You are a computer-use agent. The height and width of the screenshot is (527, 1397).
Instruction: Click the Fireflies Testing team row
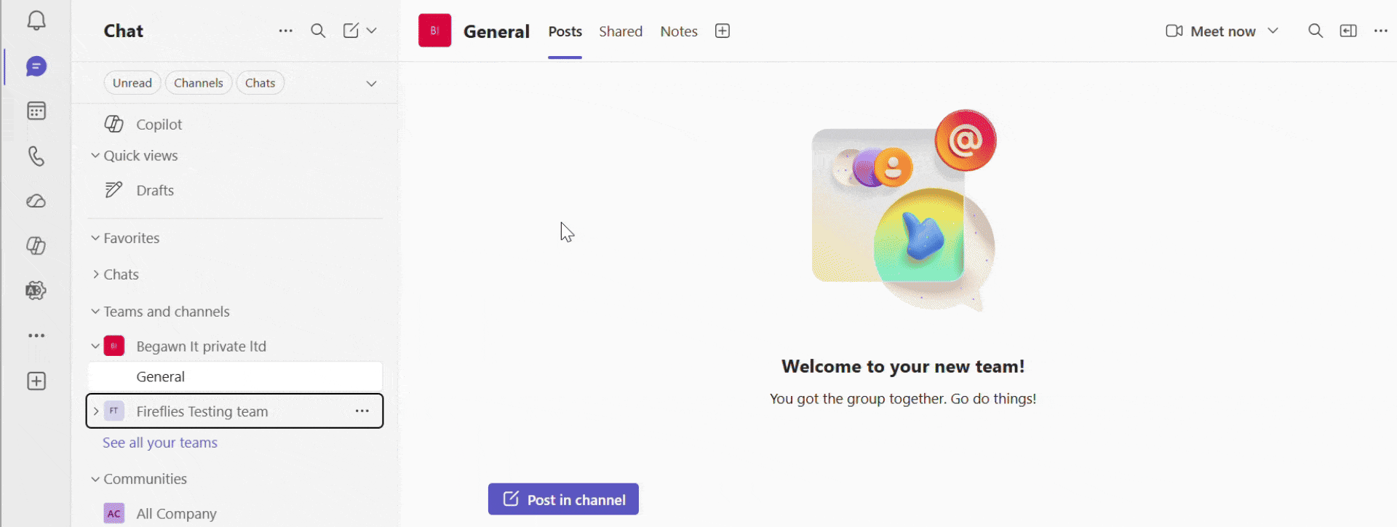point(234,411)
